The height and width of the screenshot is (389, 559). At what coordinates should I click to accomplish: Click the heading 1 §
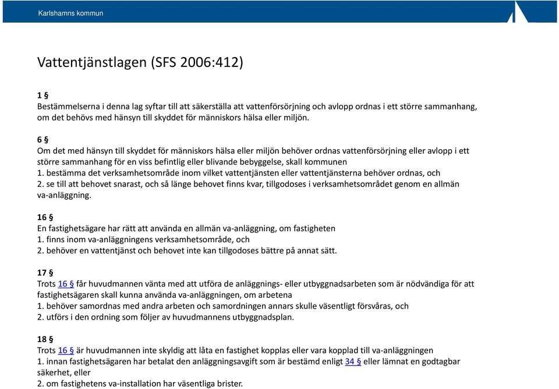(43, 95)
